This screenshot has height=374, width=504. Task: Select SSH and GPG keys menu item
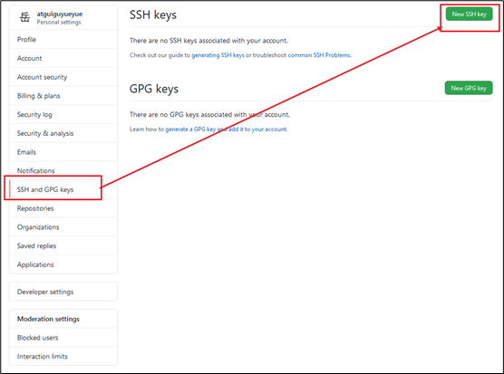click(x=63, y=189)
